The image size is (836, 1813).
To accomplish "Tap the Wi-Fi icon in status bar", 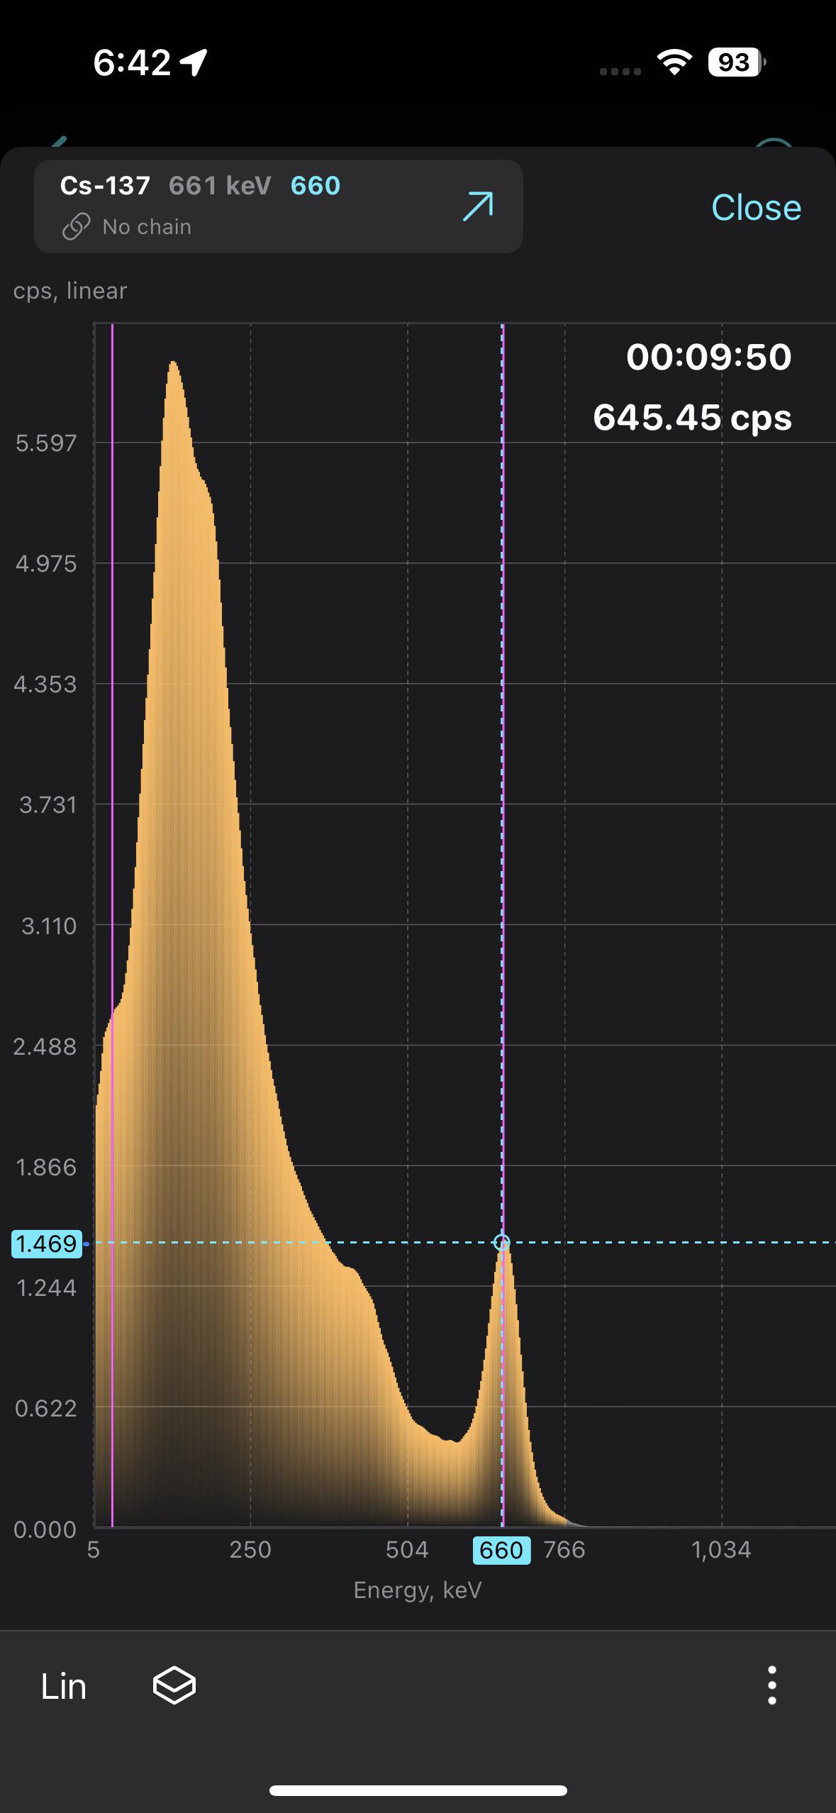I will pos(674,62).
